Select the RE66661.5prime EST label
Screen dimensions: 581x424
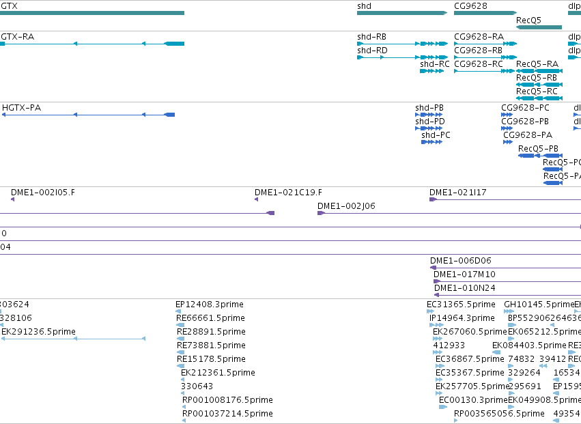pos(210,318)
